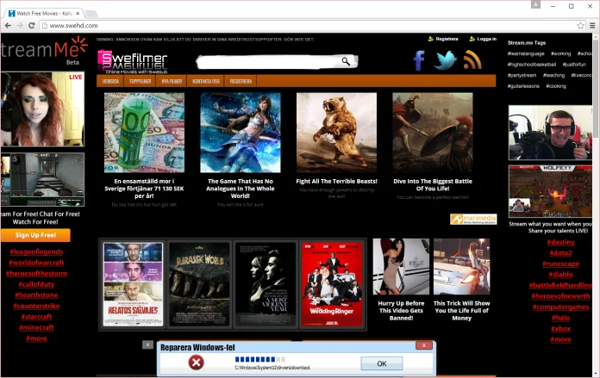The height and width of the screenshot is (378, 600).
Task: Open the Wedding Ringer movie poster
Action: pyautogui.click(x=332, y=284)
